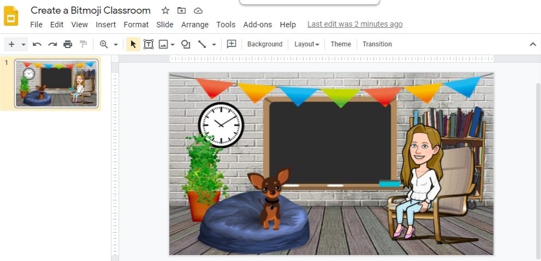
Task: Open the new slide layout dropdown arrow
Action: pos(23,45)
